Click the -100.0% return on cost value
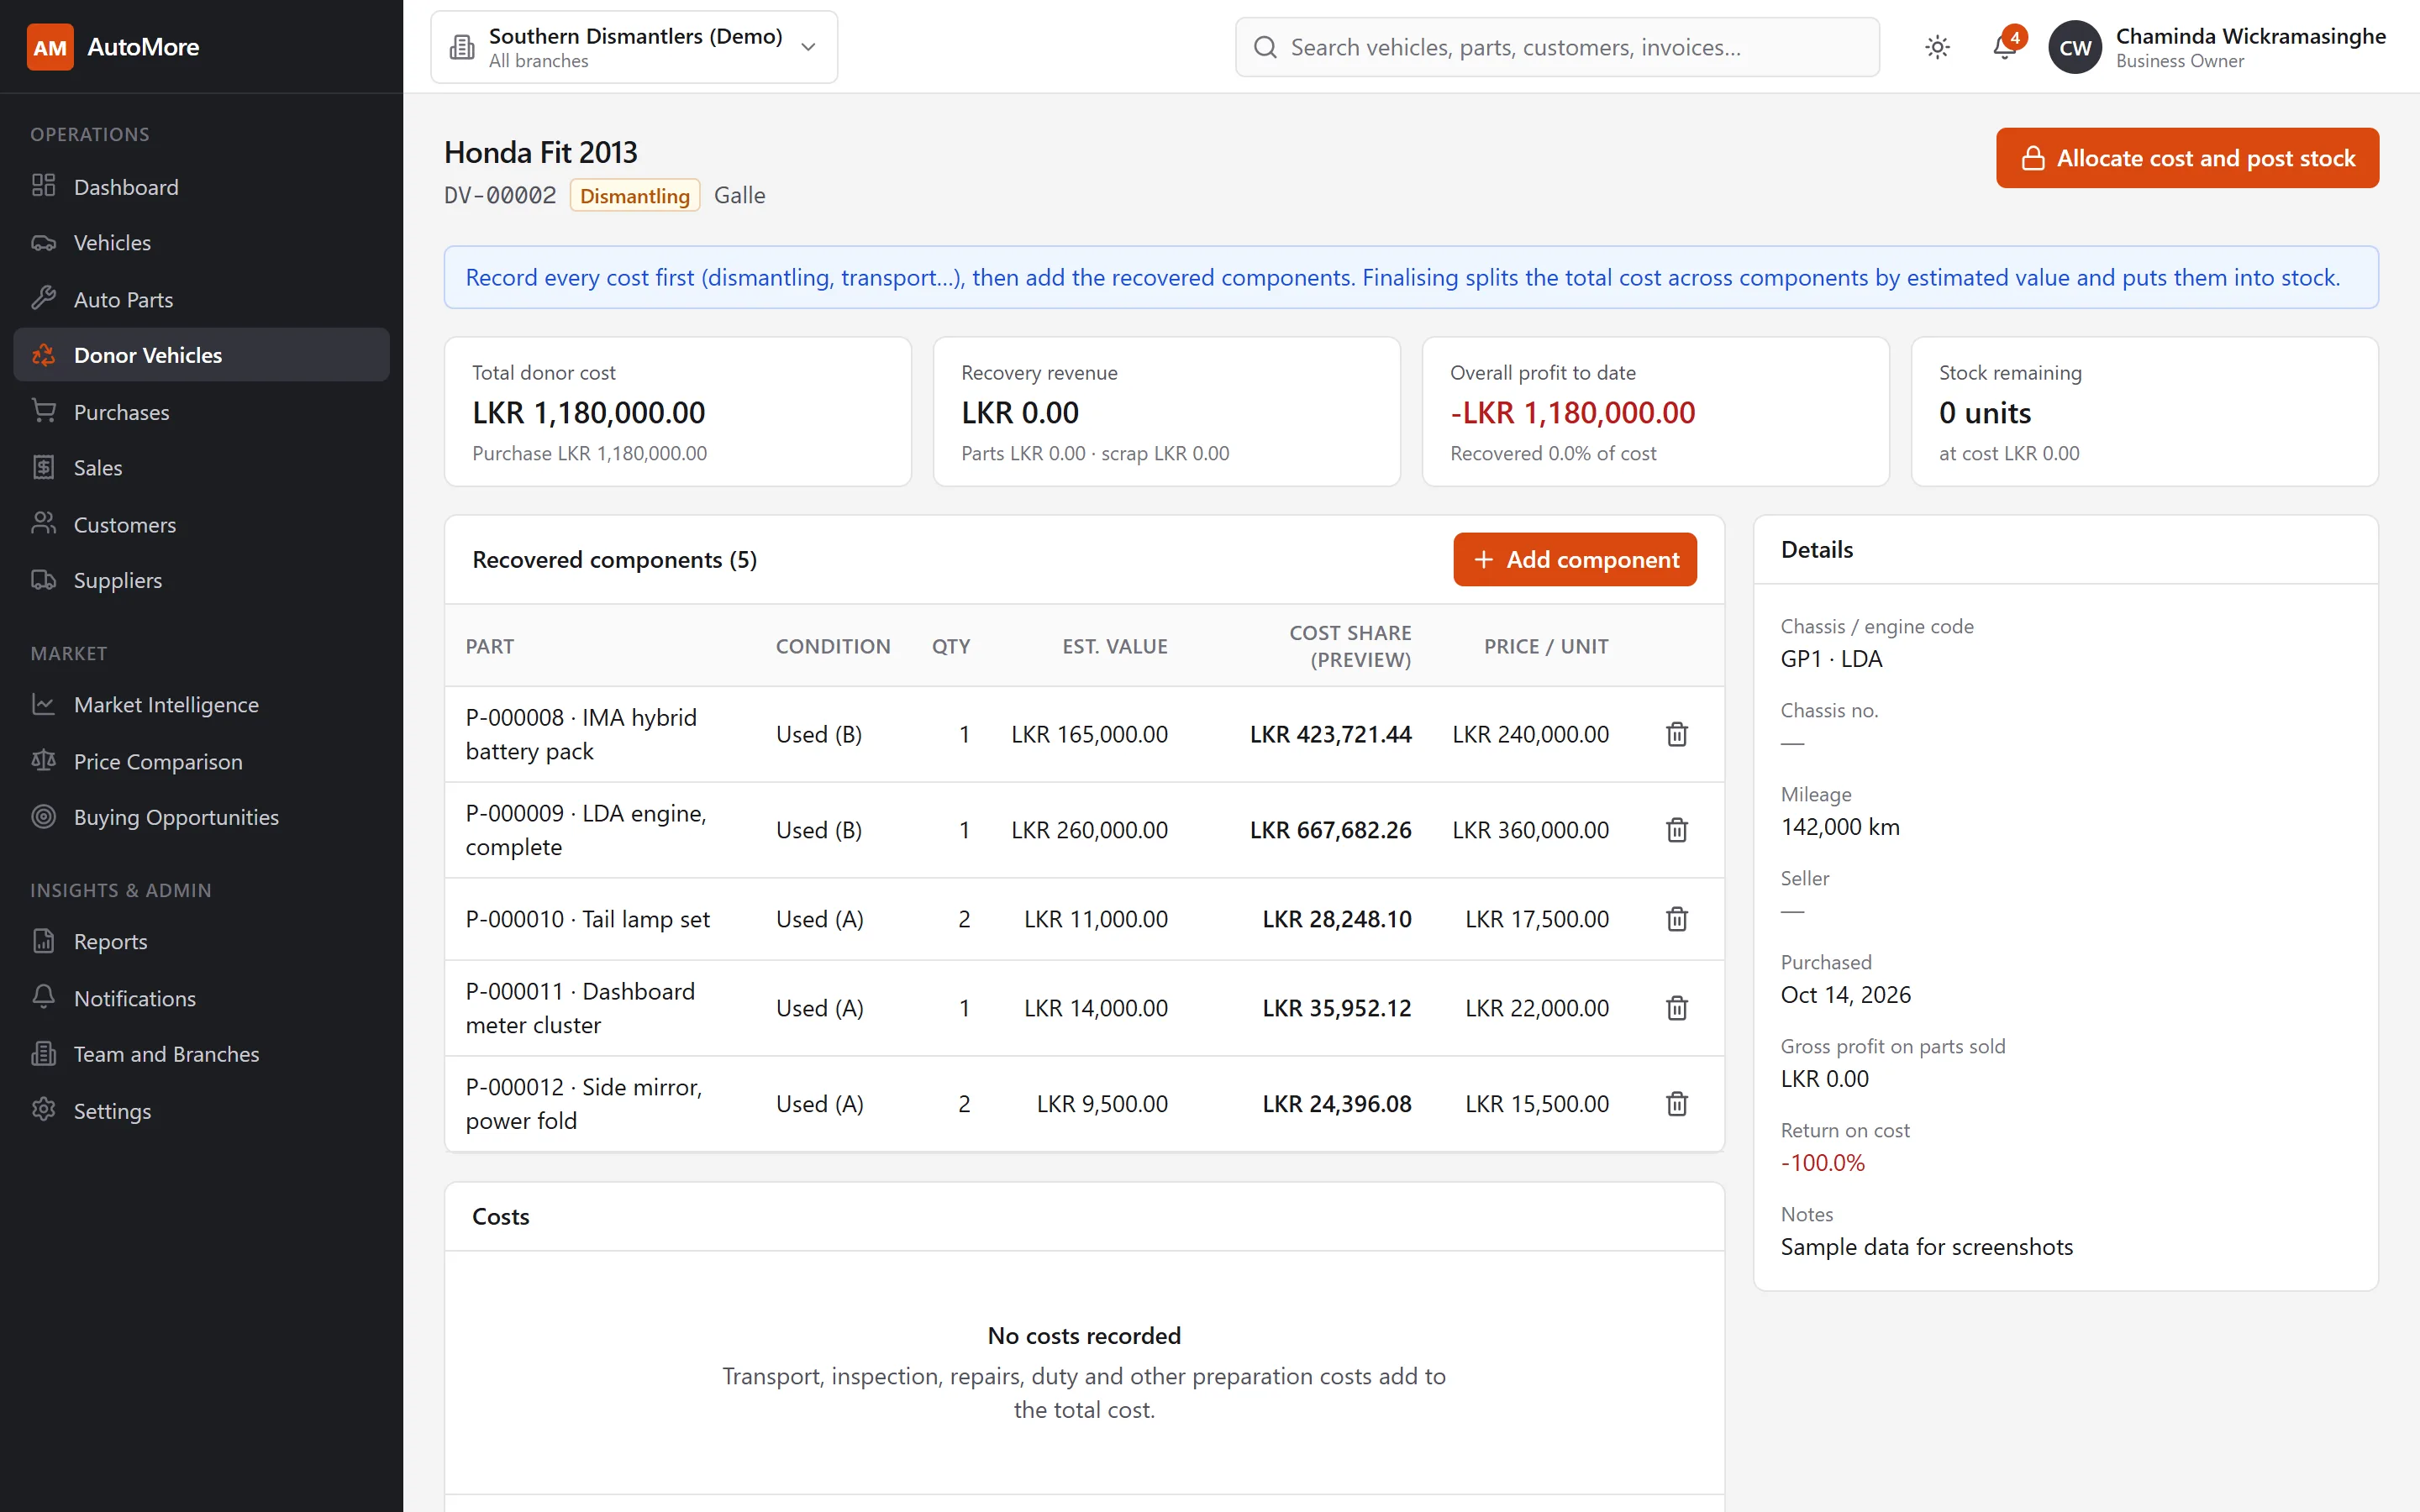Screen dimensions: 2420x1512 pos(1822,1163)
